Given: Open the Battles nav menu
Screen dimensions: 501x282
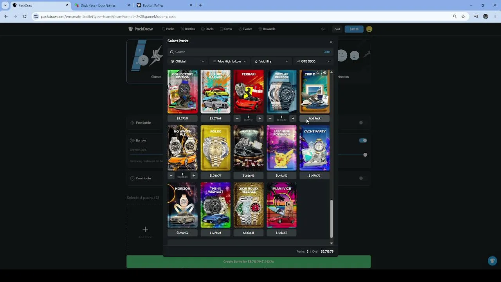Looking at the screenshot, I should (188, 29).
